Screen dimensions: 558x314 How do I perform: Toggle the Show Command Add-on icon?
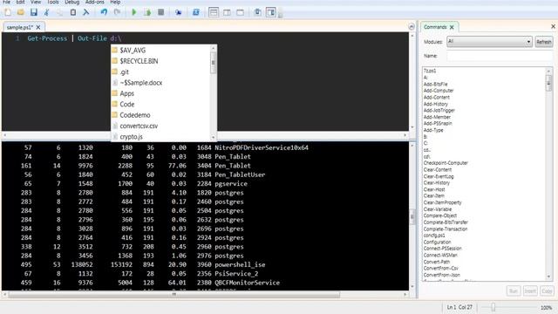click(271, 12)
